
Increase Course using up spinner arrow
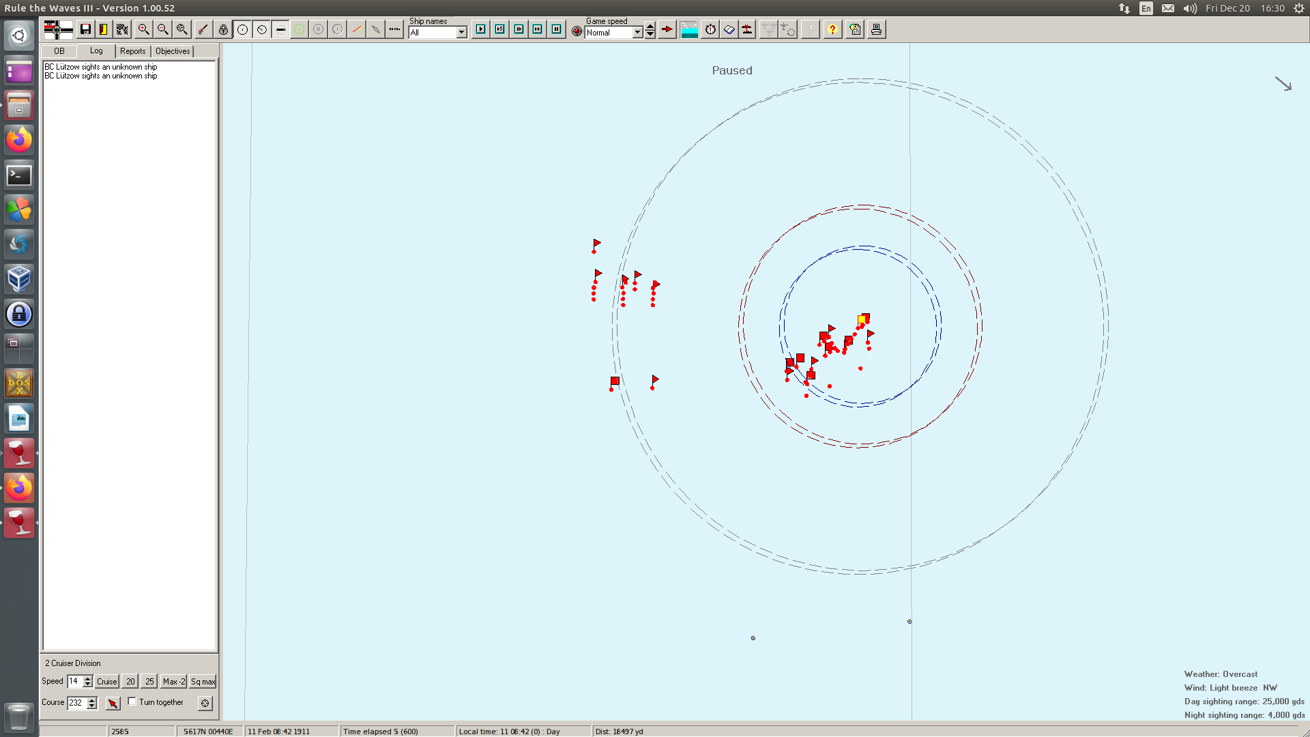pyautogui.click(x=92, y=699)
